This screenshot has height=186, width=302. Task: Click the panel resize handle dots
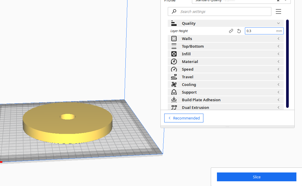[227, 127]
